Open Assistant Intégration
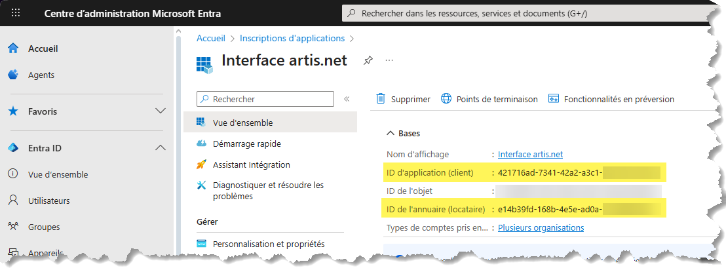Image resolution: width=726 pixels, height=268 pixels. pyautogui.click(x=251, y=164)
